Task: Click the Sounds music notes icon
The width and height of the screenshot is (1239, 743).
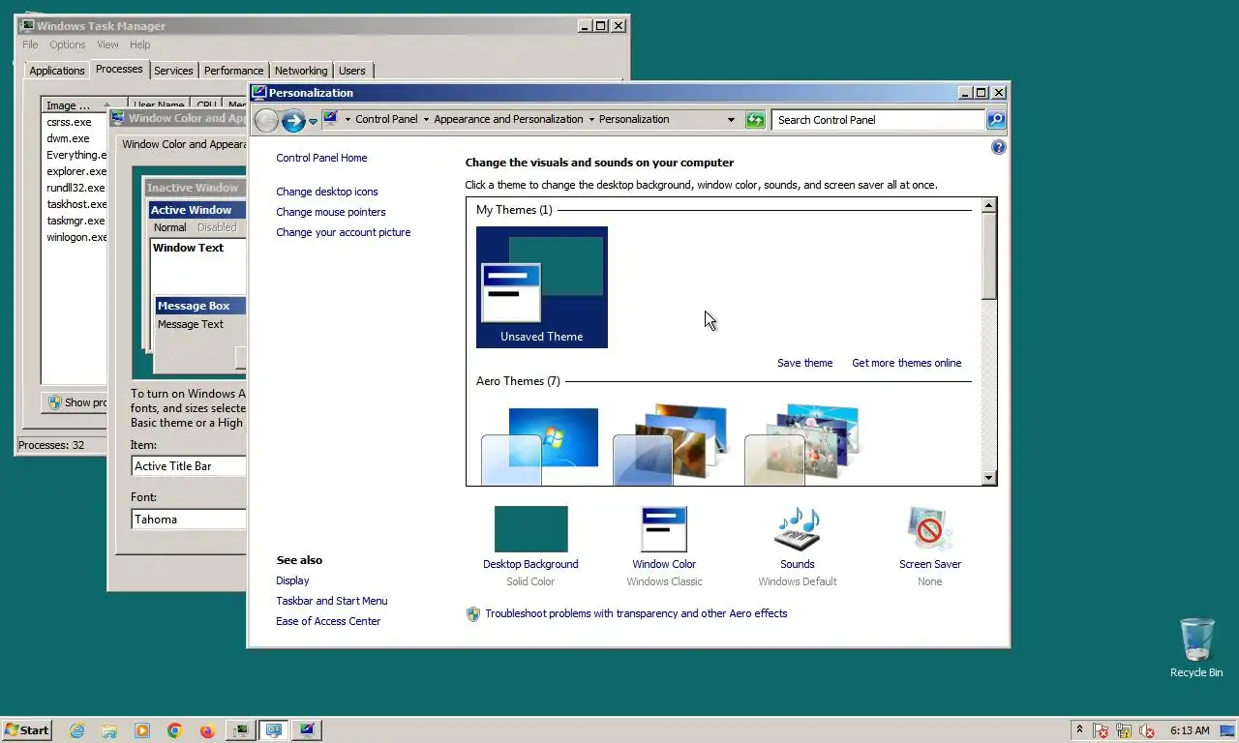Action: tap(798, 529)
